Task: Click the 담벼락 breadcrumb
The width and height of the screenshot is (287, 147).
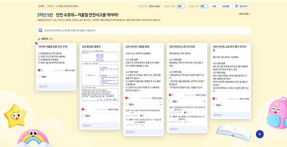Action: click(x=41, y=6)
